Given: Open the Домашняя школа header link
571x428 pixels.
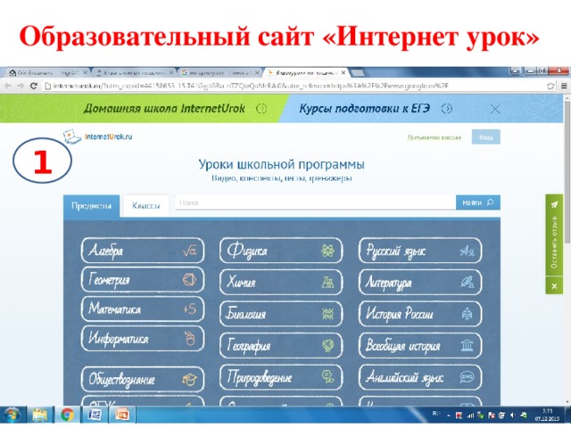Looking at the screenshot, I should 434,137.
